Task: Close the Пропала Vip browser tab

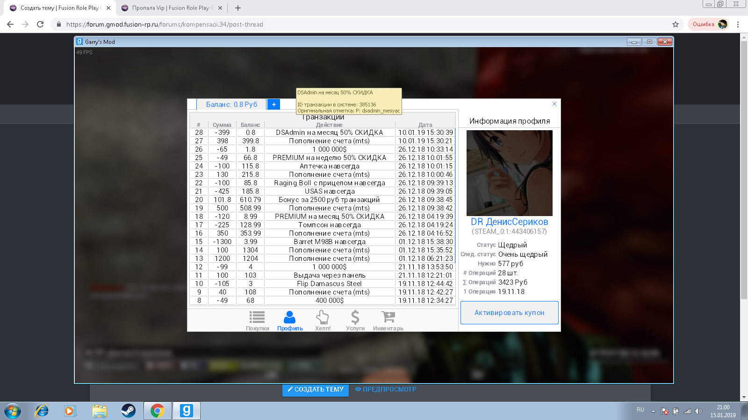Action: pos(220,8)
